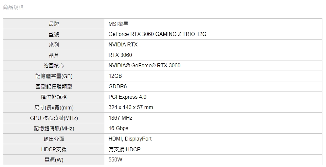The image size is (326, 167).
Task: Select GeForce RTX 3060 GAMING Z TRIO 12G text
Action: pyautogui.click(x=157, y=34)
